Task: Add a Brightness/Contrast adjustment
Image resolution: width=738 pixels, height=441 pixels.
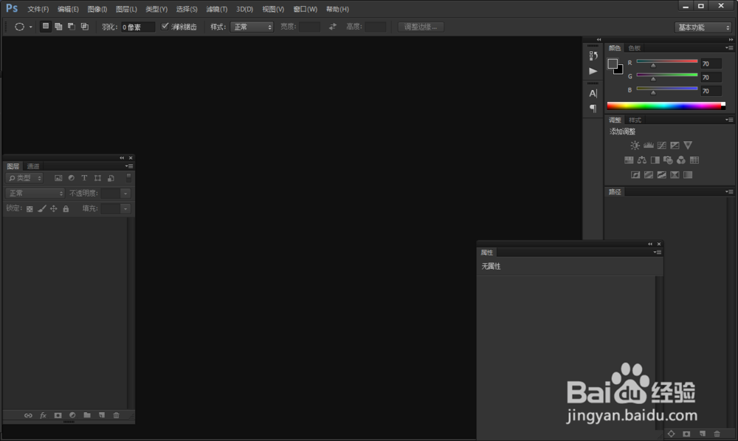Action: 635,145
